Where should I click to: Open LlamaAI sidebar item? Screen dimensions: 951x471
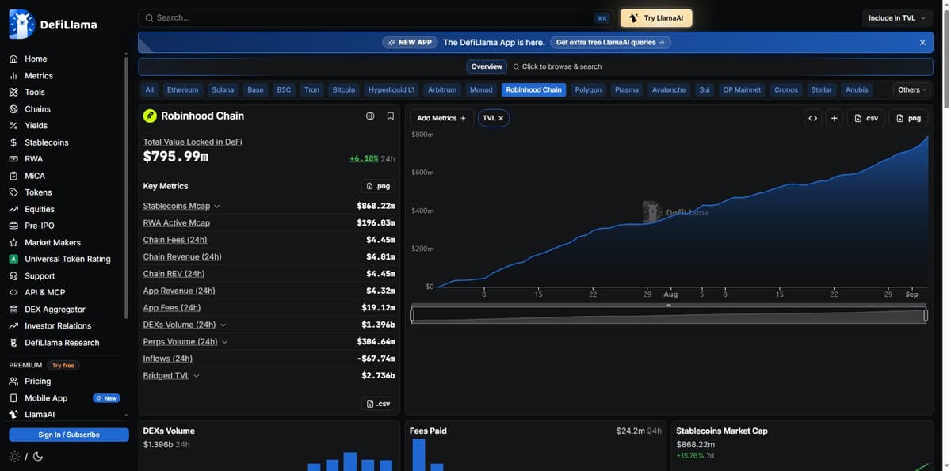click(40, 415)
